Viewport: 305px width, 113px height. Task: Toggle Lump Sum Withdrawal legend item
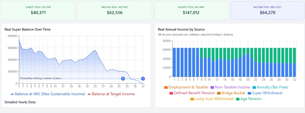pos(212,99)
